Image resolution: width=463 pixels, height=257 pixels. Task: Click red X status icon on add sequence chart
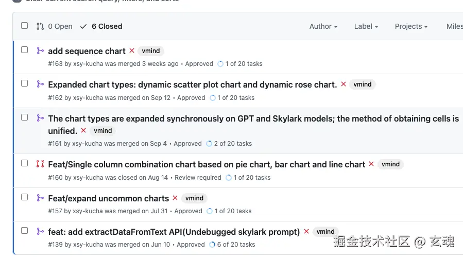point(132,50)
